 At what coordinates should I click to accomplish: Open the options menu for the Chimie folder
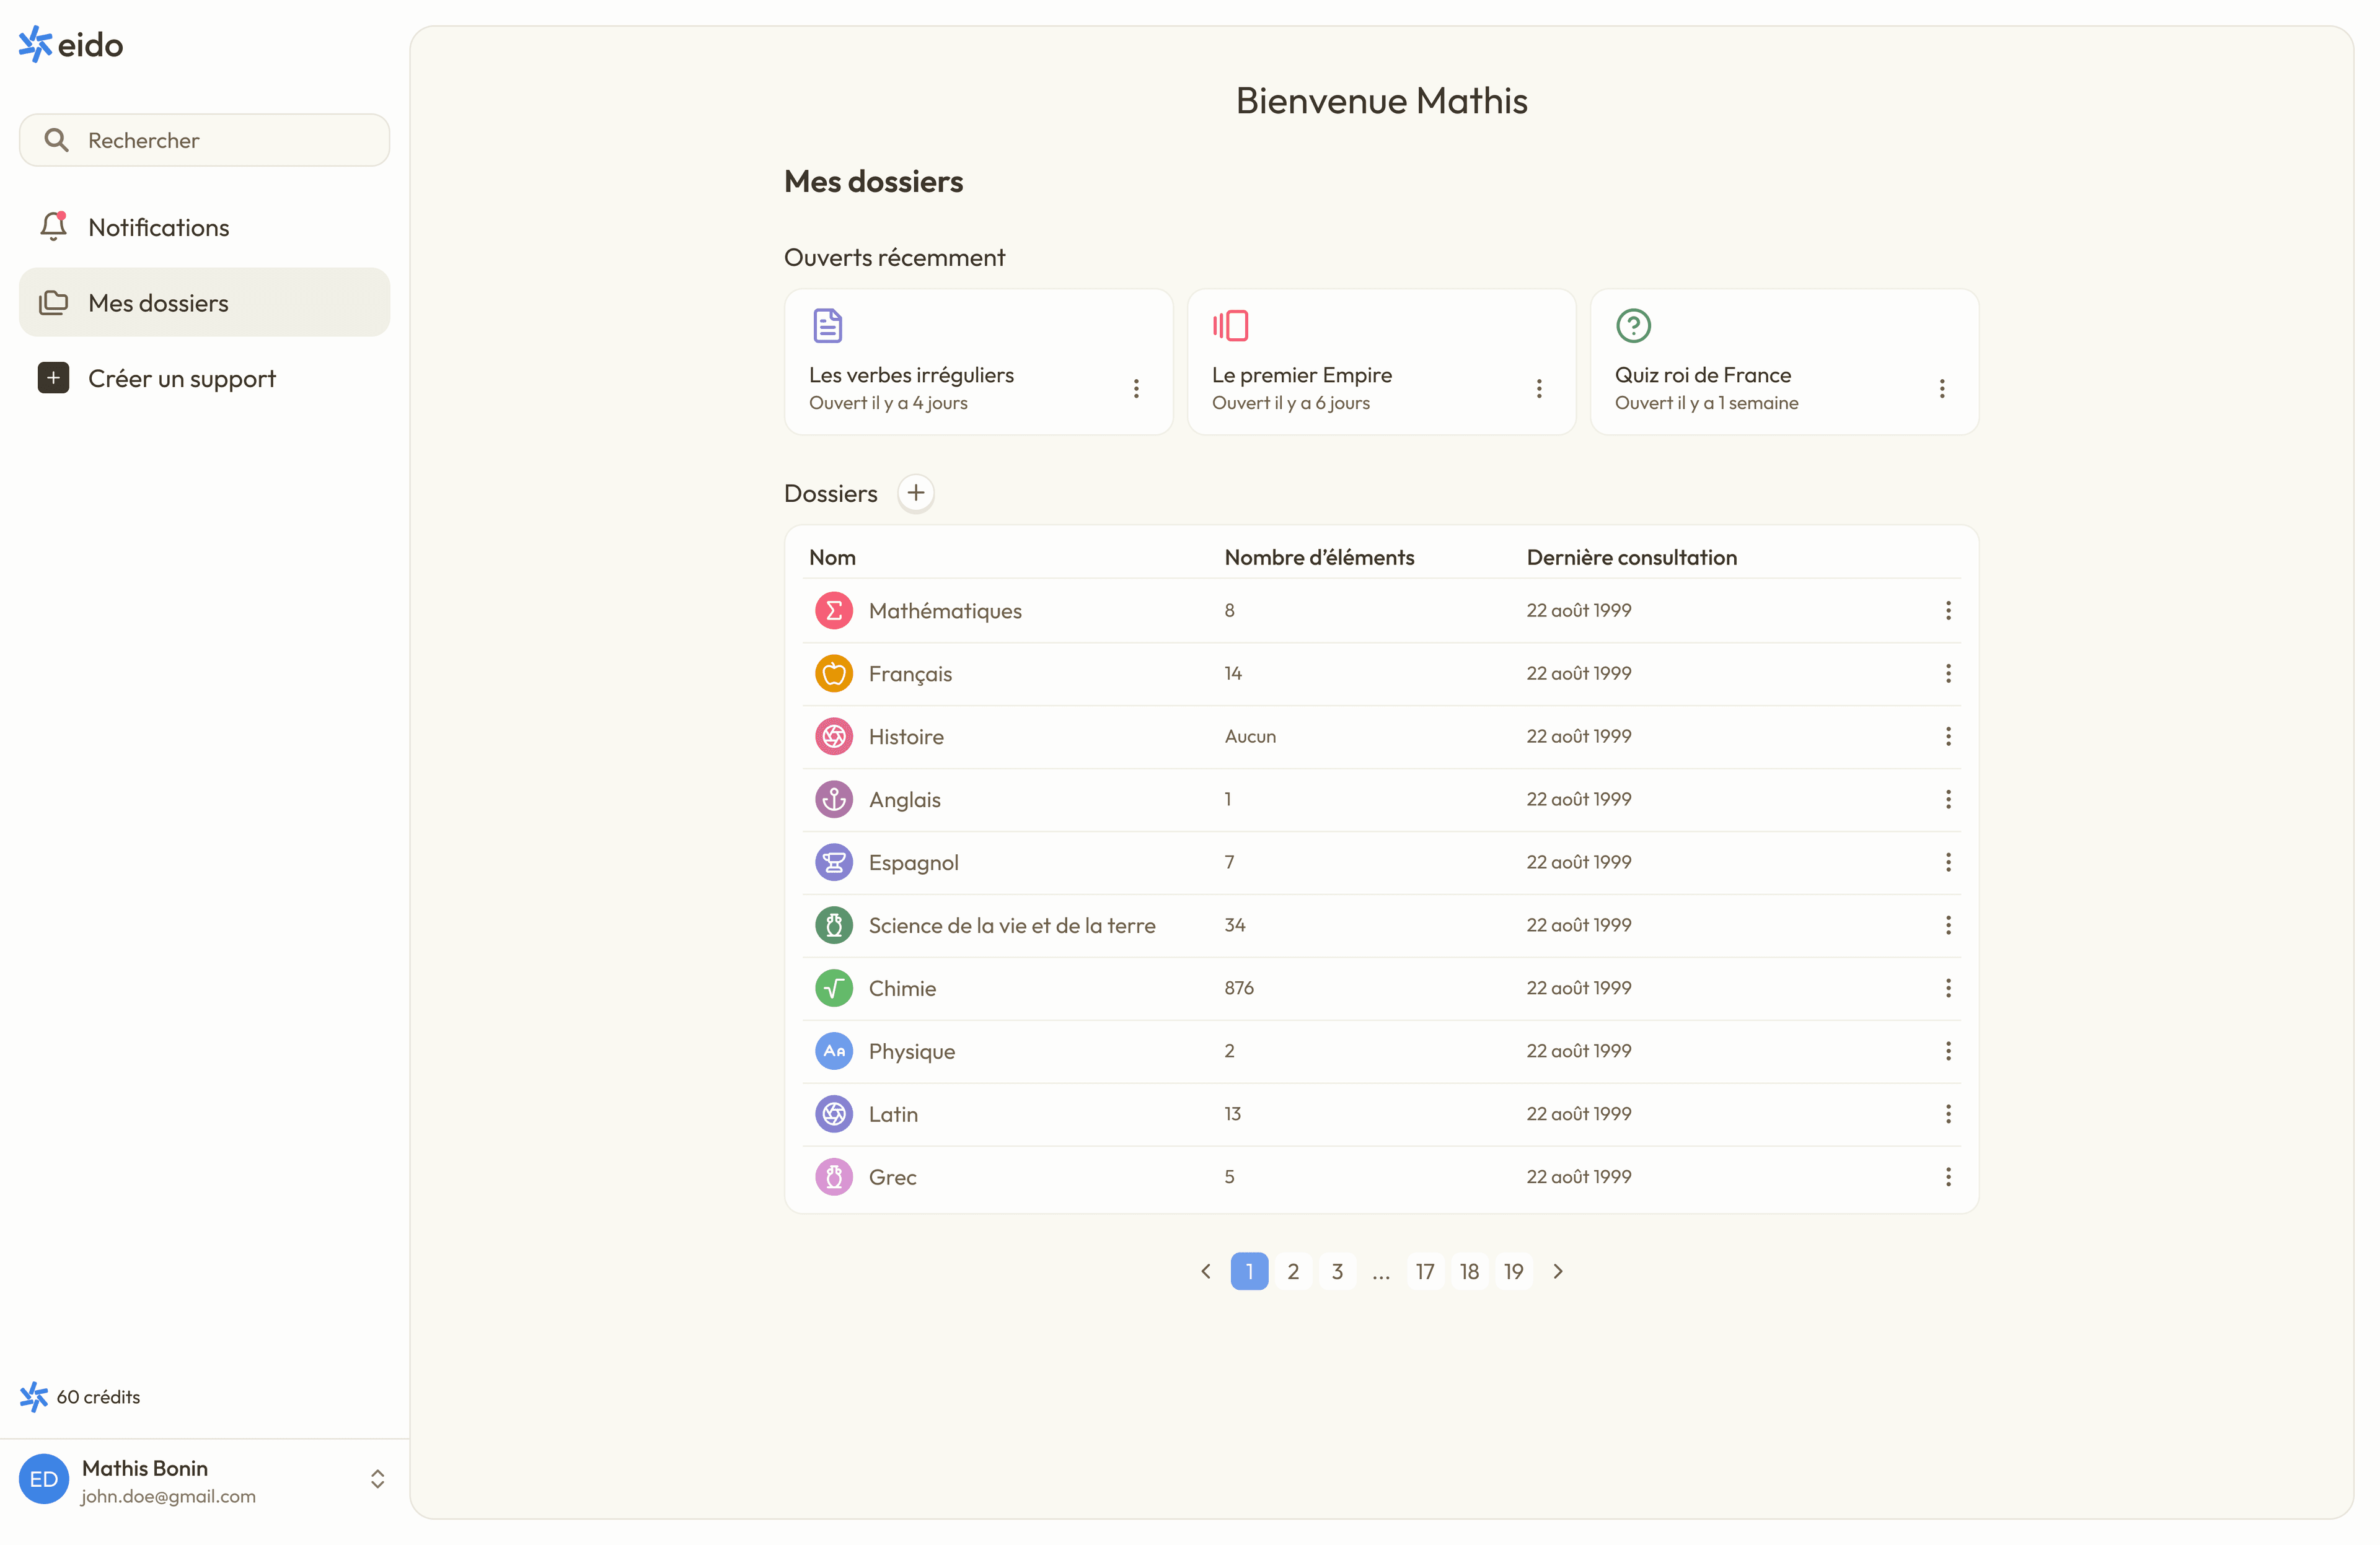(1948, 987)
